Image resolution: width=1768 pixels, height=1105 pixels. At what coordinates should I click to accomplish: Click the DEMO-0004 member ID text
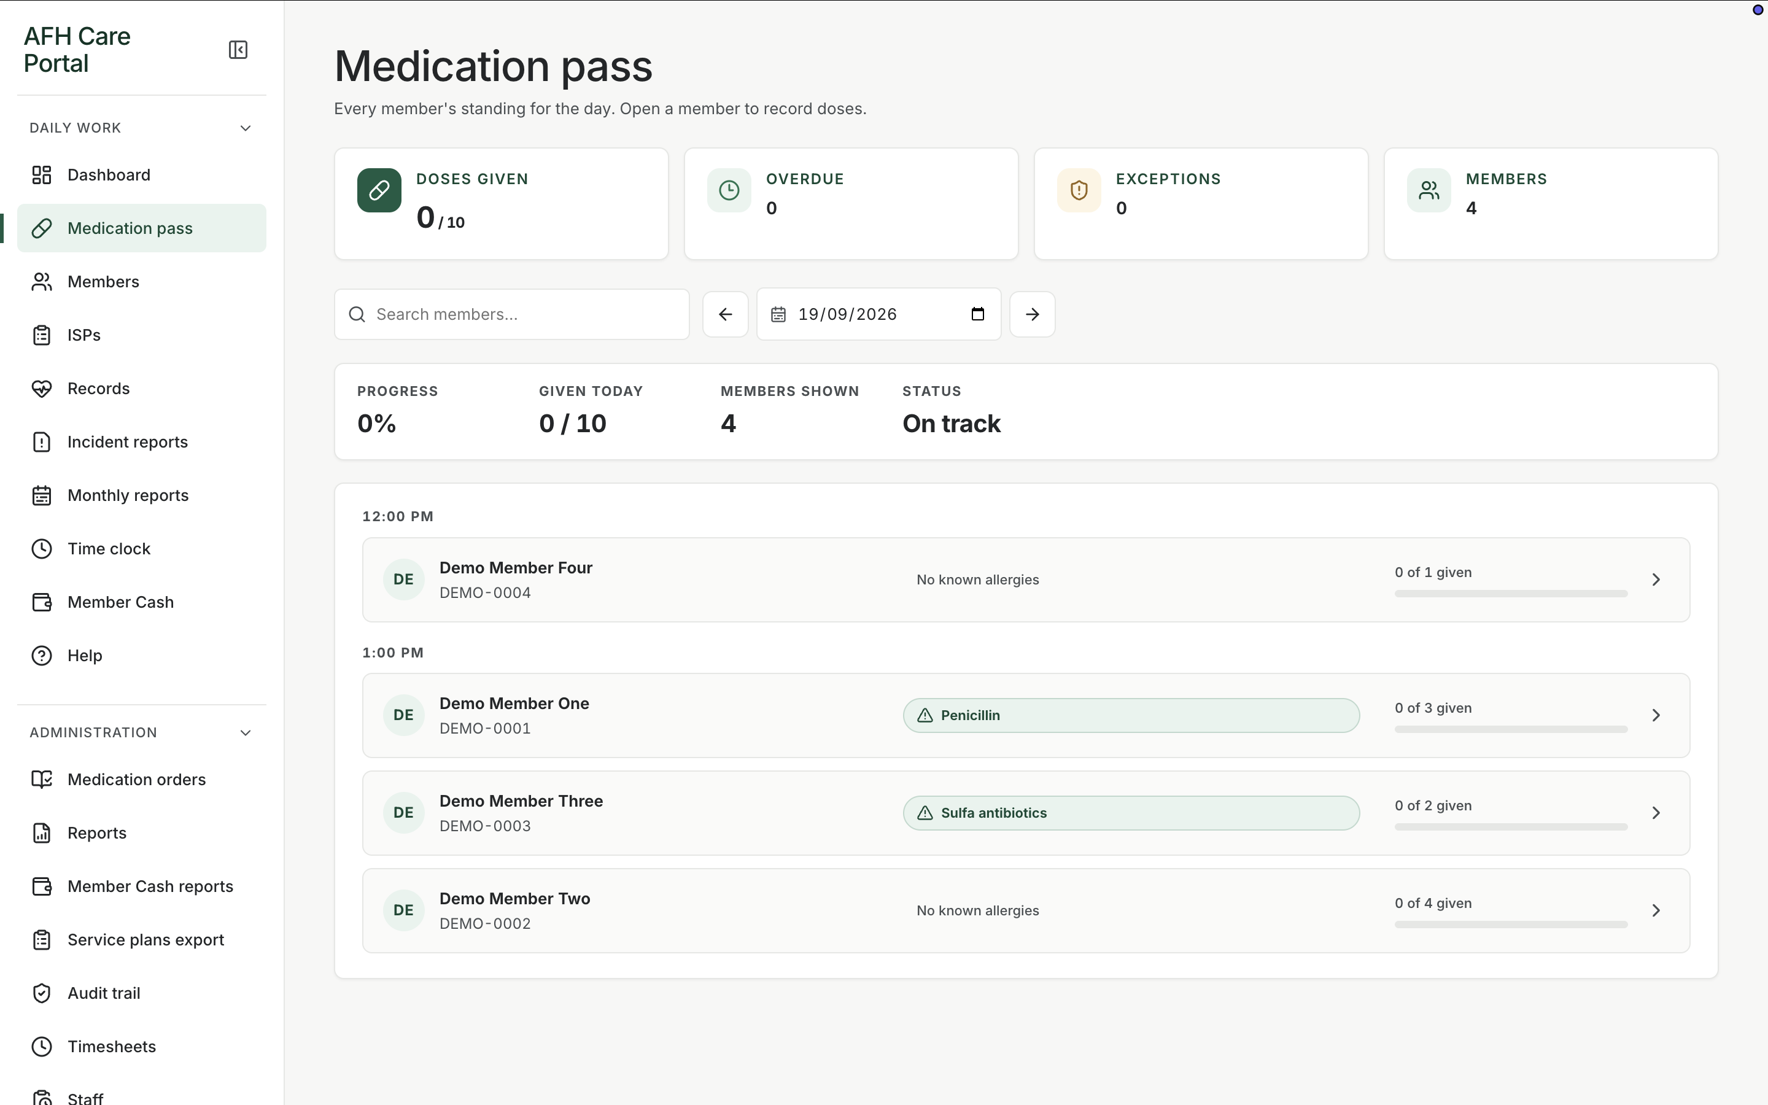pos(485,592)
